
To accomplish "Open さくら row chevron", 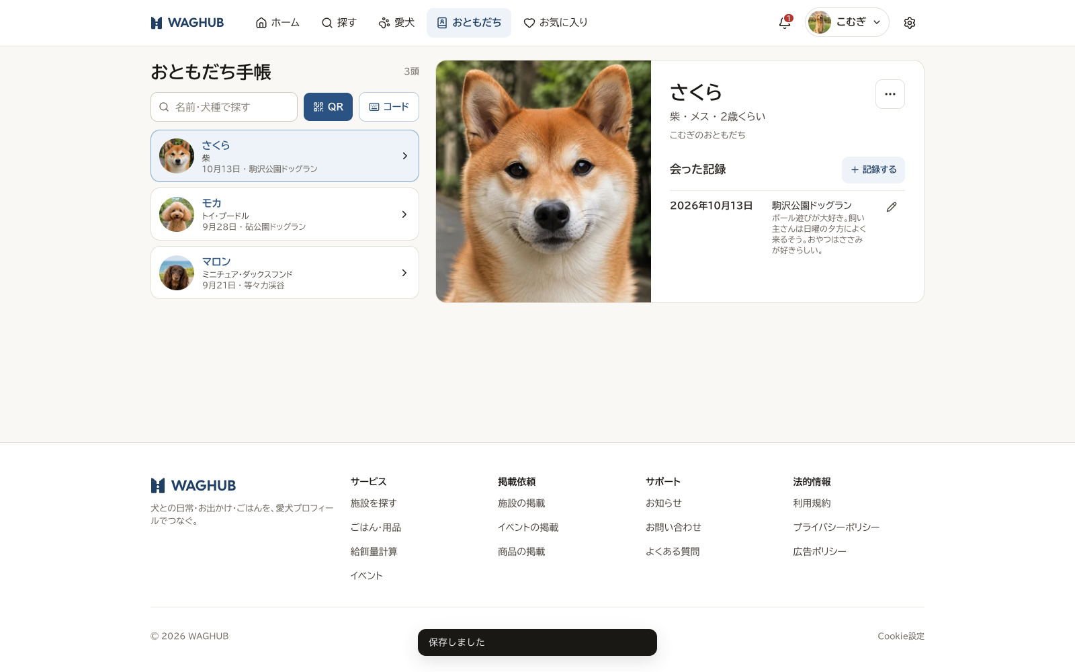I will [x=404, y=156].
